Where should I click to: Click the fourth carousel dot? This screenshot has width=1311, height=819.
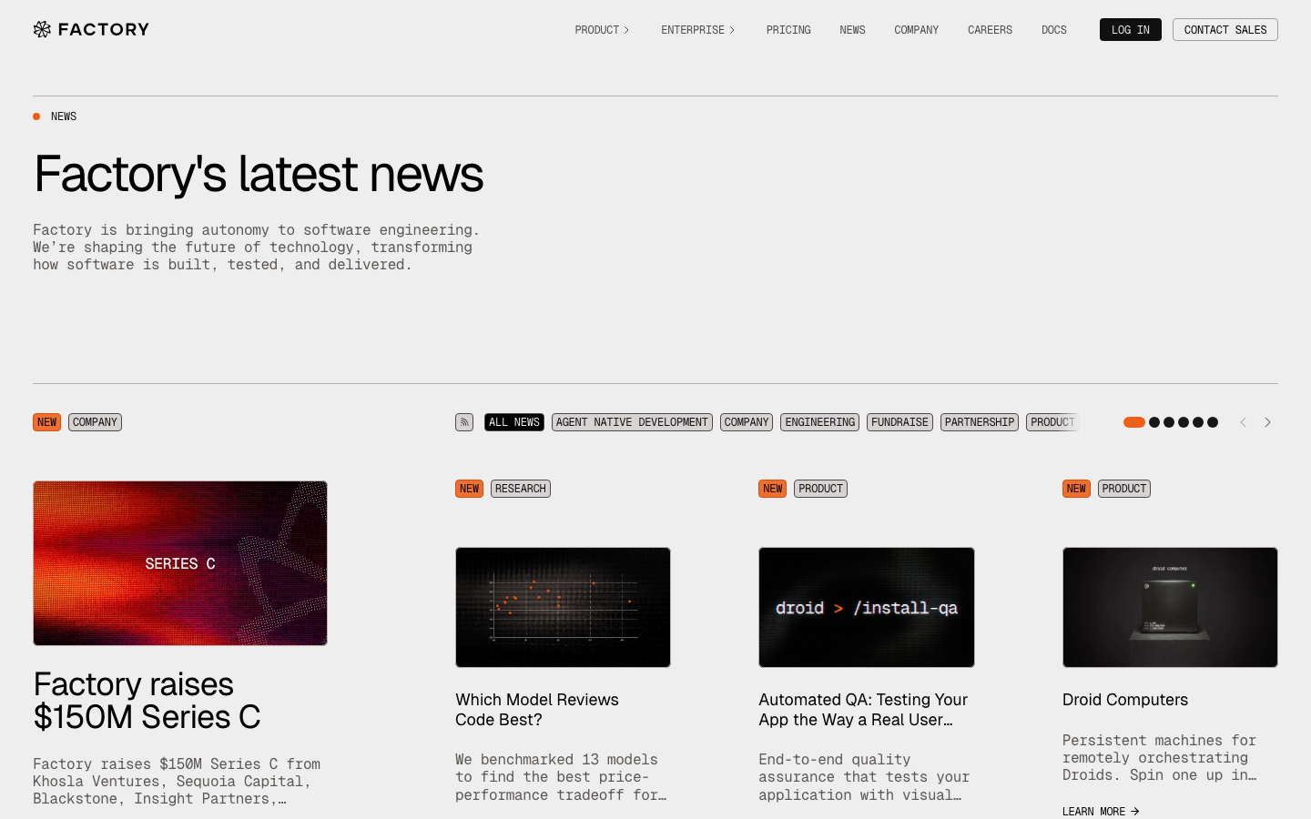point(1184,422)
